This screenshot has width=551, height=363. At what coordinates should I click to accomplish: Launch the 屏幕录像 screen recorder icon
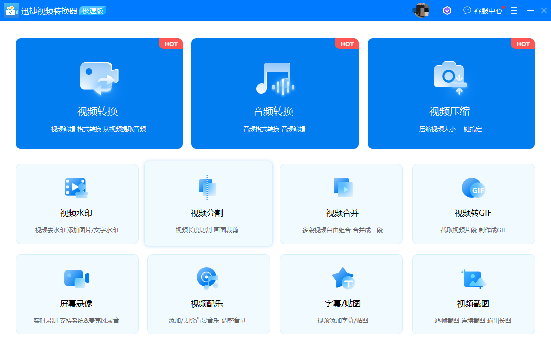(x=76, y=278)
